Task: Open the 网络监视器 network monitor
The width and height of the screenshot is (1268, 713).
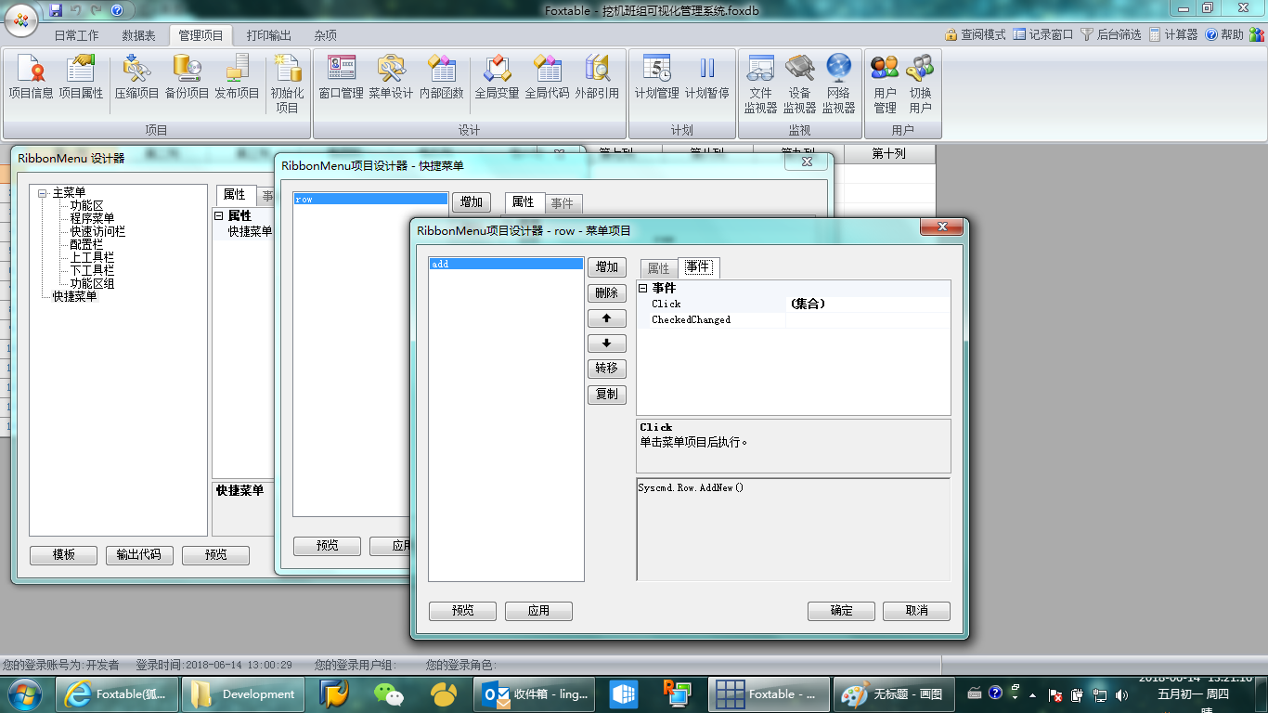Action: 838,84
